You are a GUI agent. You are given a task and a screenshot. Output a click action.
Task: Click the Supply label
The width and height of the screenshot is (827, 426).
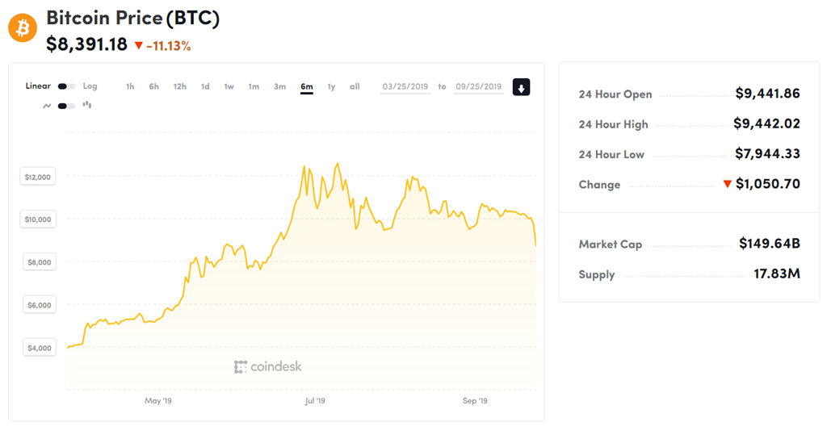pos(597,274)
